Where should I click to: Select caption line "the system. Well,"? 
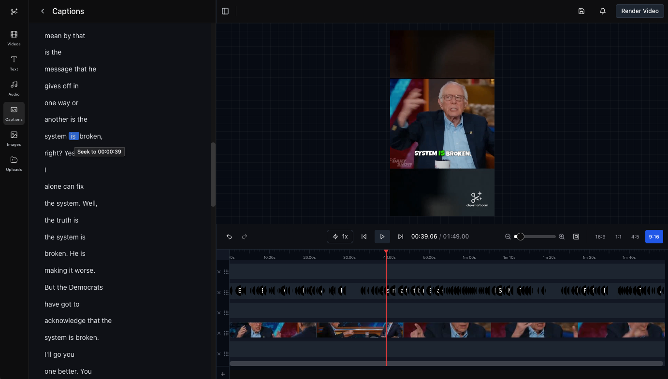pos(71,203)
